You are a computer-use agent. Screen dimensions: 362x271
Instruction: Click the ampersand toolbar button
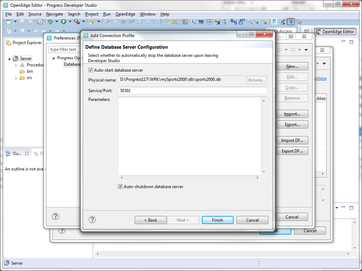tap(291, 22)
